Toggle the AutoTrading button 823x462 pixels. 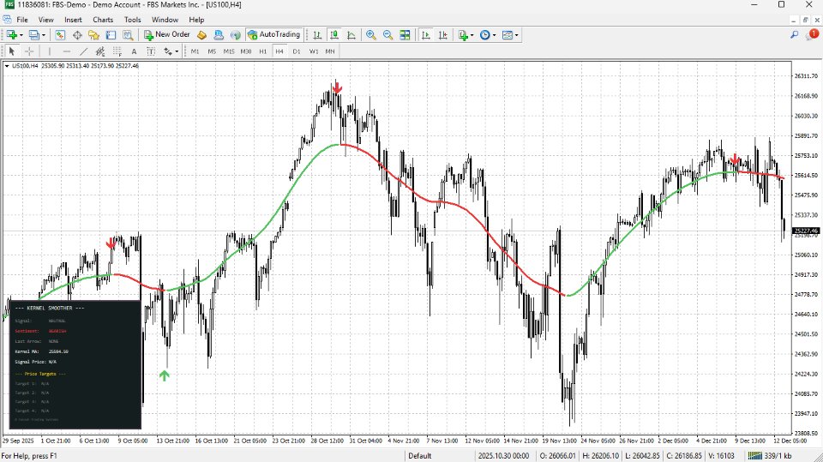point(274,34)
